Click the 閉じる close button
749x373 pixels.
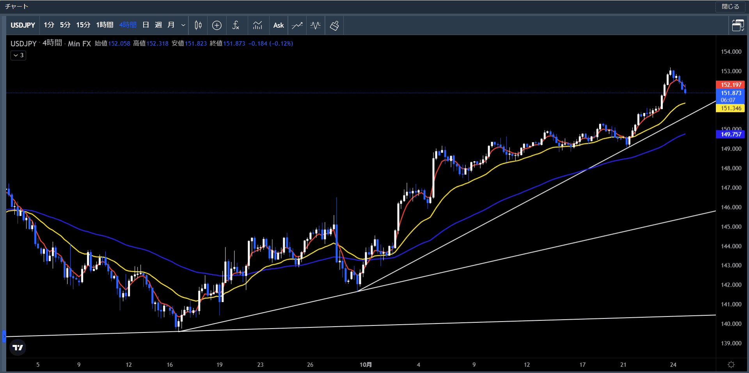[x=730, y=7]
